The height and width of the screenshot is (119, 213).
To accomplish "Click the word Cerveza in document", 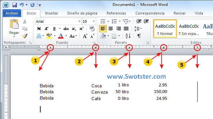I will coord(99,92).
